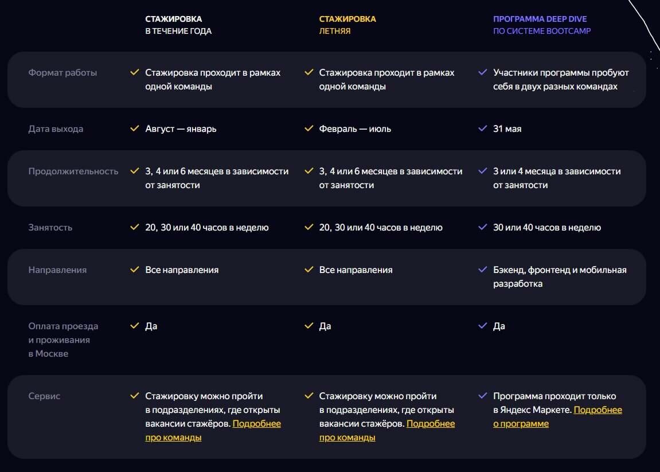Click purple checkmark beside 'Участники программы пробуют'
The height and width of the screenshot is (472, 660).
click(483, 73)
